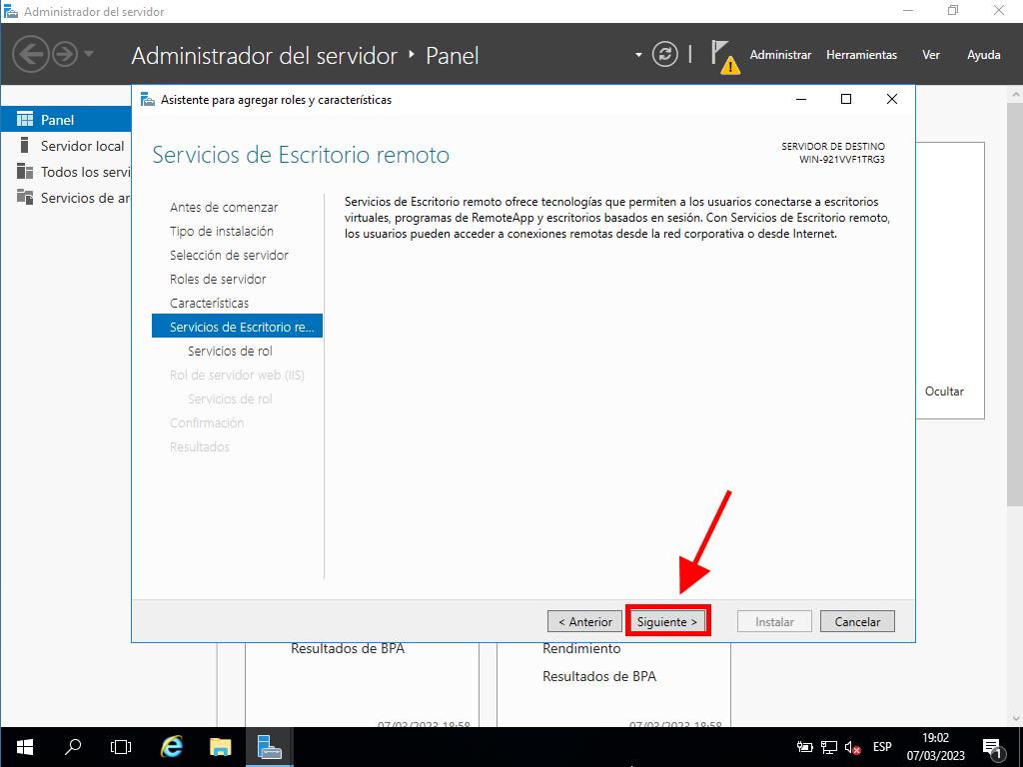The height and width of the screenshot is (767, 1023).
Task: Open Internet Explorer from the taskbar
Action: coord(172,746)
